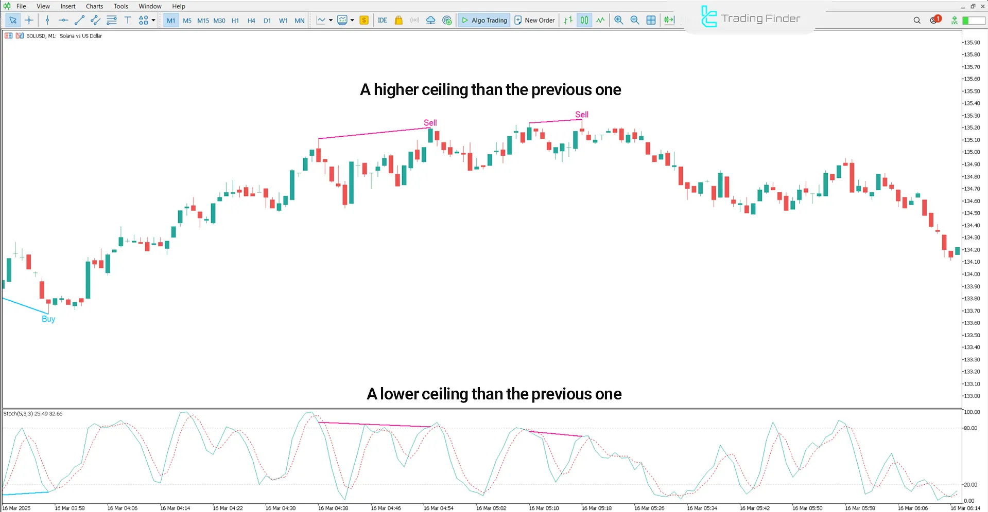Switch timeframe to H1

click(x=235, y=20)
